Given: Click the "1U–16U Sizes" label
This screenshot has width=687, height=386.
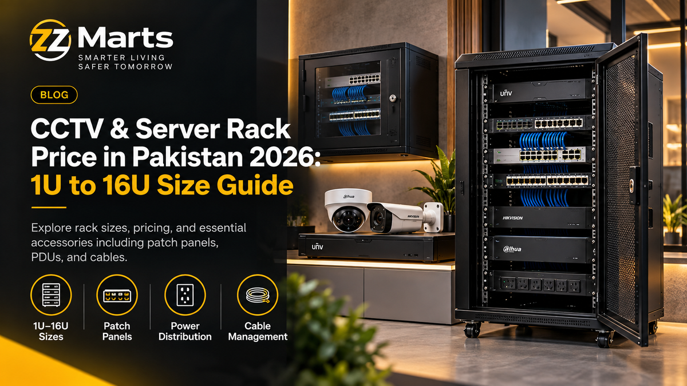Looking at the screenshot, I should (50, 331).
